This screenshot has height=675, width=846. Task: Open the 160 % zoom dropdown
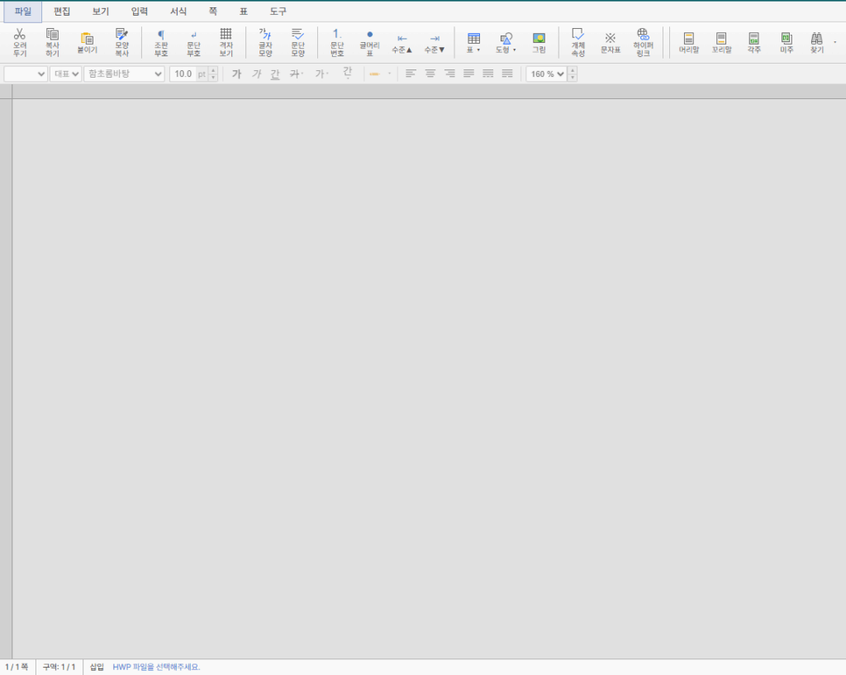point(547,74)
